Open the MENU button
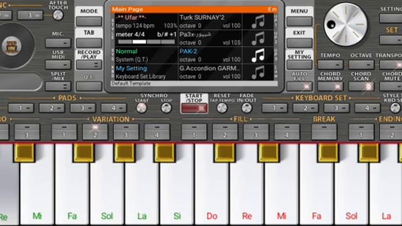 (299, 21)
